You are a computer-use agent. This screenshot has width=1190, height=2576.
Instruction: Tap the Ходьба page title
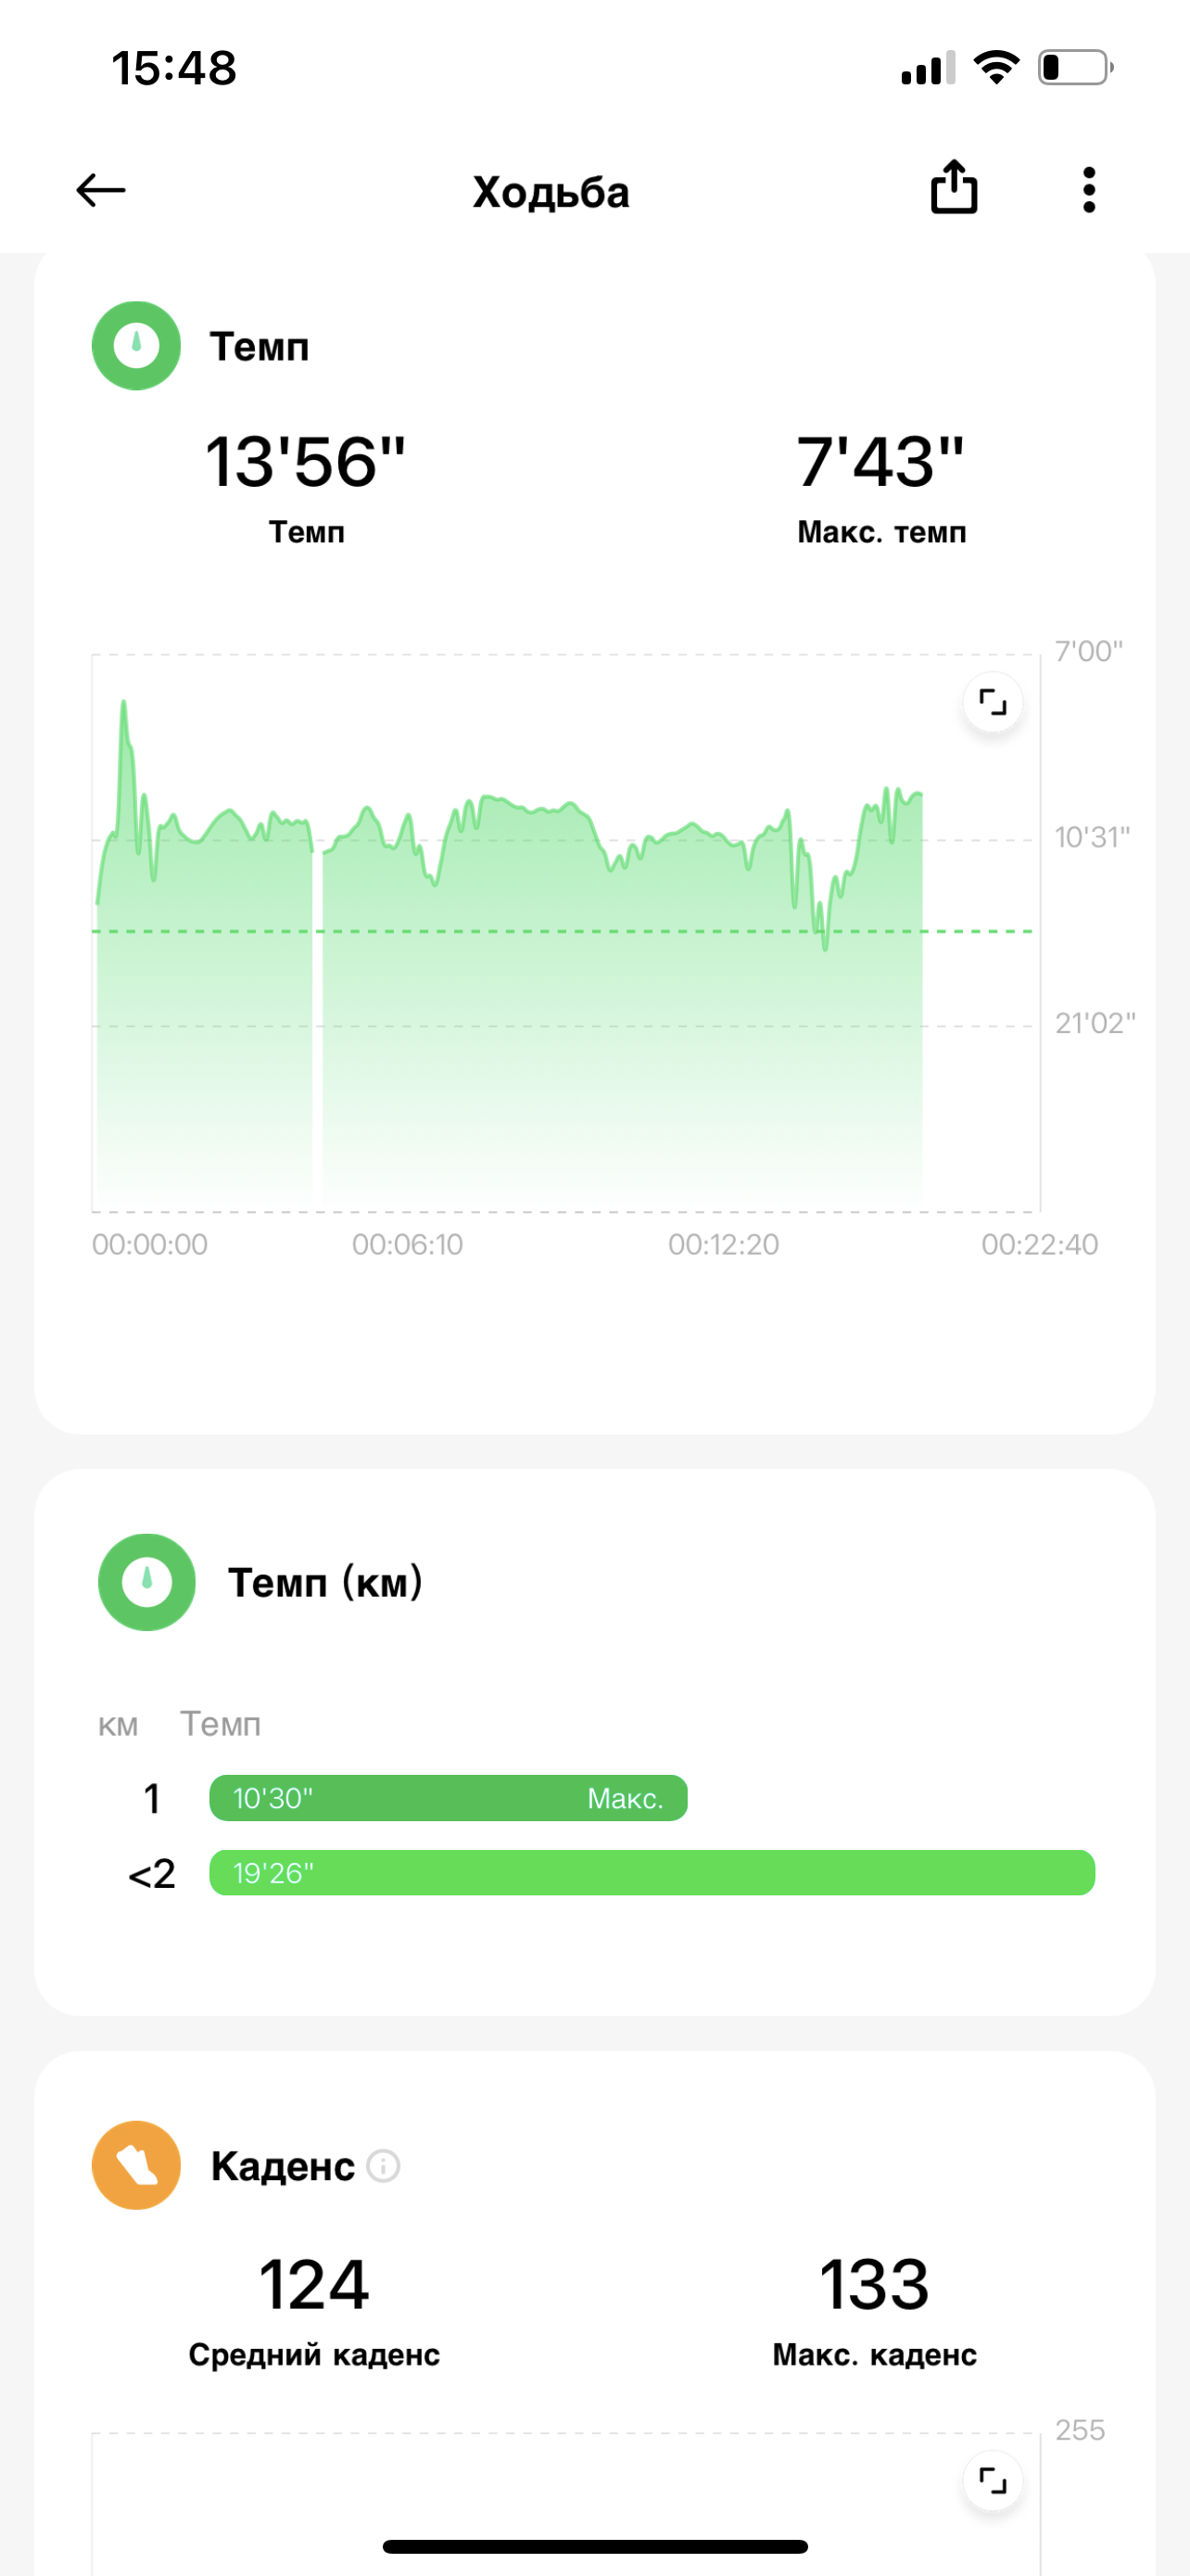tap(551, 192)
